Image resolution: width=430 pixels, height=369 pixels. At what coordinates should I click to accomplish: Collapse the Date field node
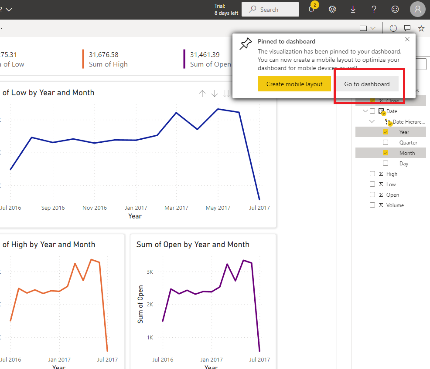point(365,111)
